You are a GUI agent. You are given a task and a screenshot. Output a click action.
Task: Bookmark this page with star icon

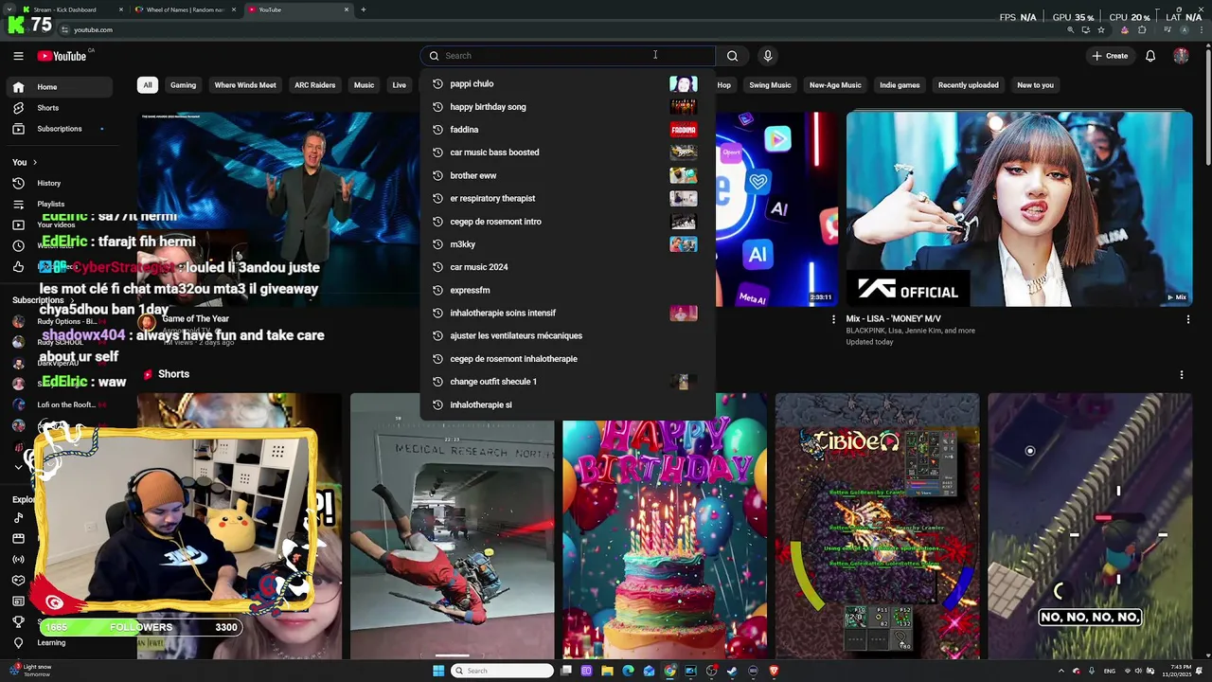[x=1101, y=29]
